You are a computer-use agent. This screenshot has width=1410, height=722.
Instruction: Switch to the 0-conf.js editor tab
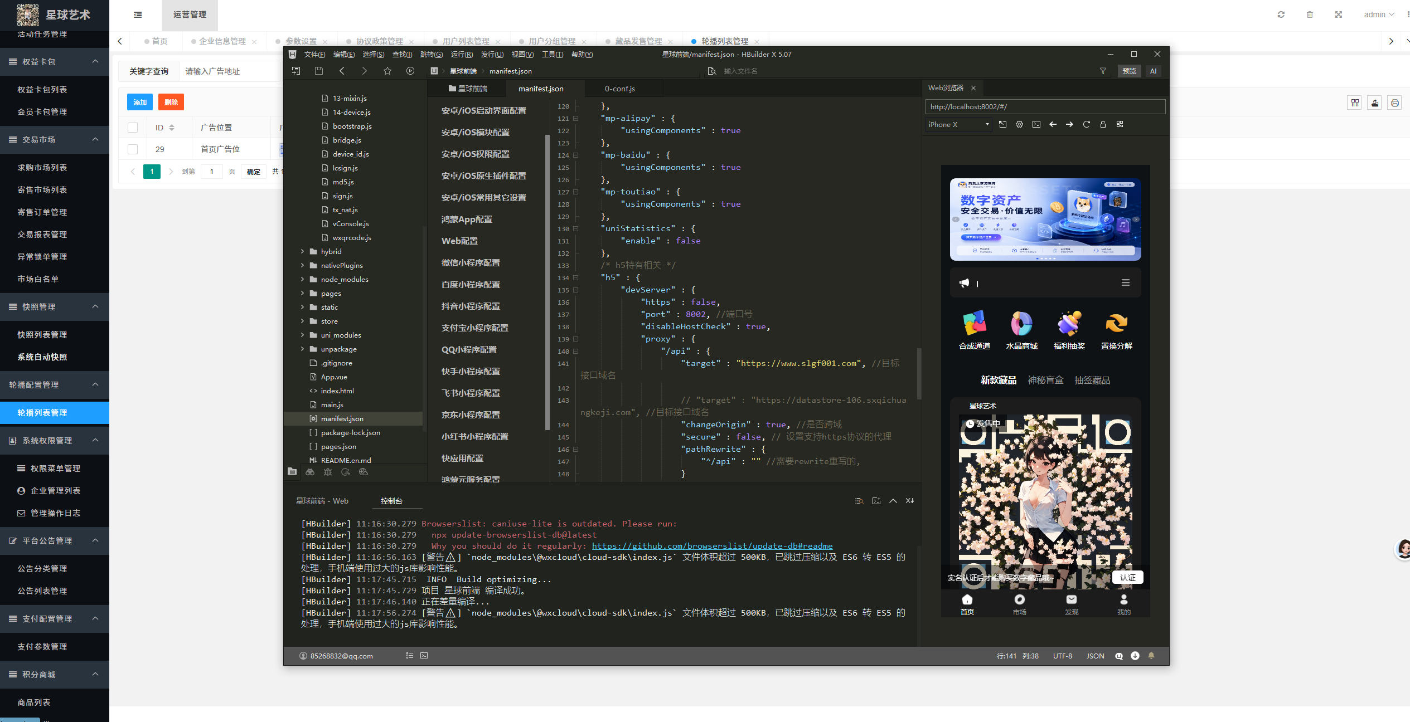(x=620, y=89)
